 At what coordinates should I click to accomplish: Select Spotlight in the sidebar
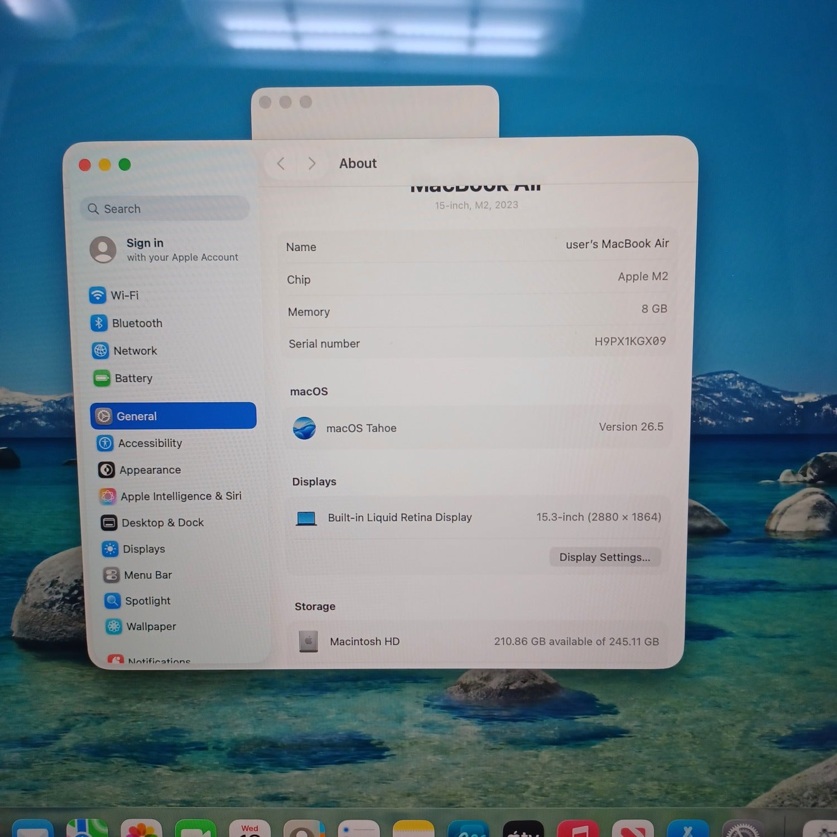click(138, 600)
